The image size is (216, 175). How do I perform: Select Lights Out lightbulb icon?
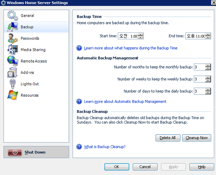pyautogui.click(x=12, y=84)
